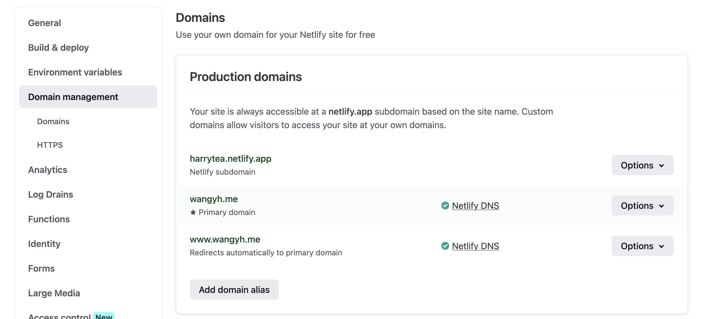
Task: Open Environment variables in the sidebar
Action: 75,72
